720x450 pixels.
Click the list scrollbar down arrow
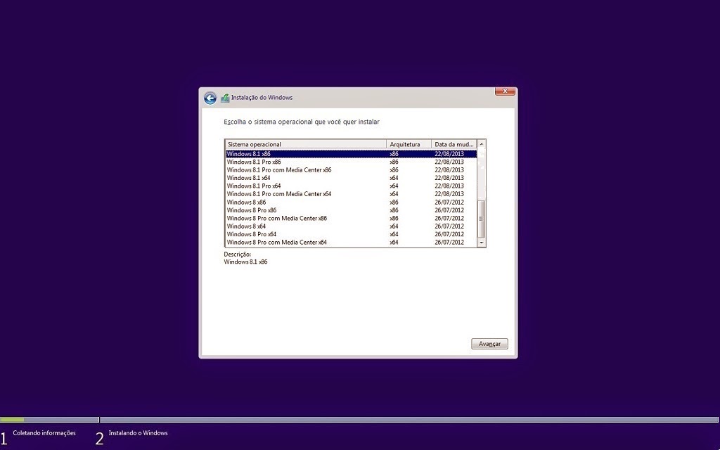pyautogui.click(x=481, y=243)
